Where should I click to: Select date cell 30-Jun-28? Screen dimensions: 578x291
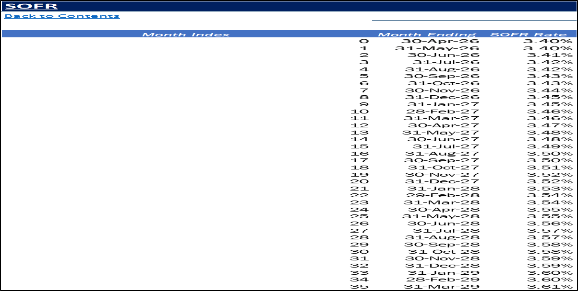pyautogui.click(x=443, y=224)
